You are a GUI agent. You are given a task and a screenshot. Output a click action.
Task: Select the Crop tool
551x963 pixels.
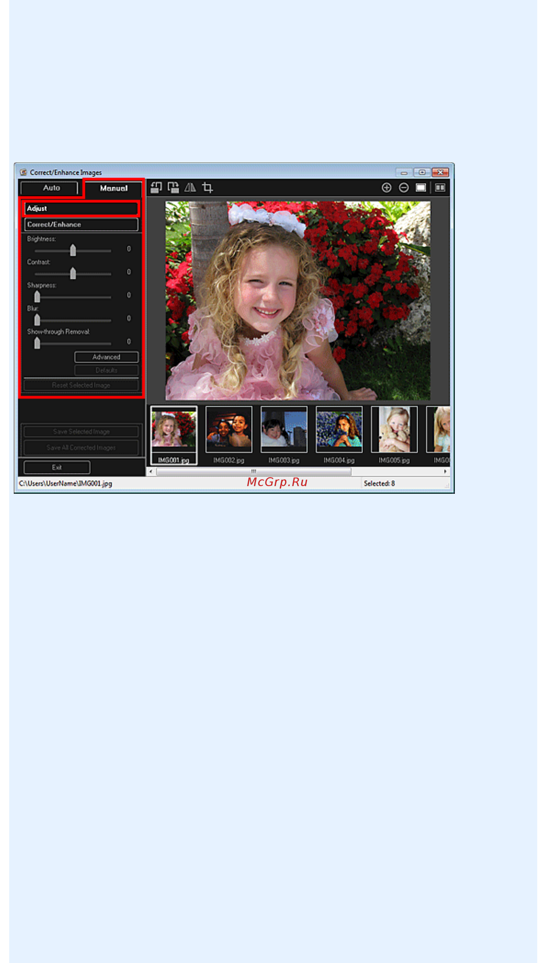[x=207, y=188]
